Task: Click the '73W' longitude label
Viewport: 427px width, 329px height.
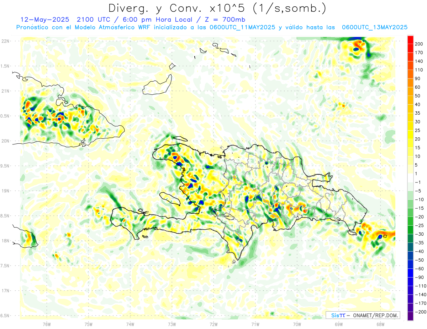Action: click(x=172, y=324)
